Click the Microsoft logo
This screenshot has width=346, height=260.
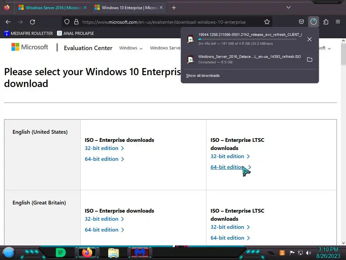(30, 47)
